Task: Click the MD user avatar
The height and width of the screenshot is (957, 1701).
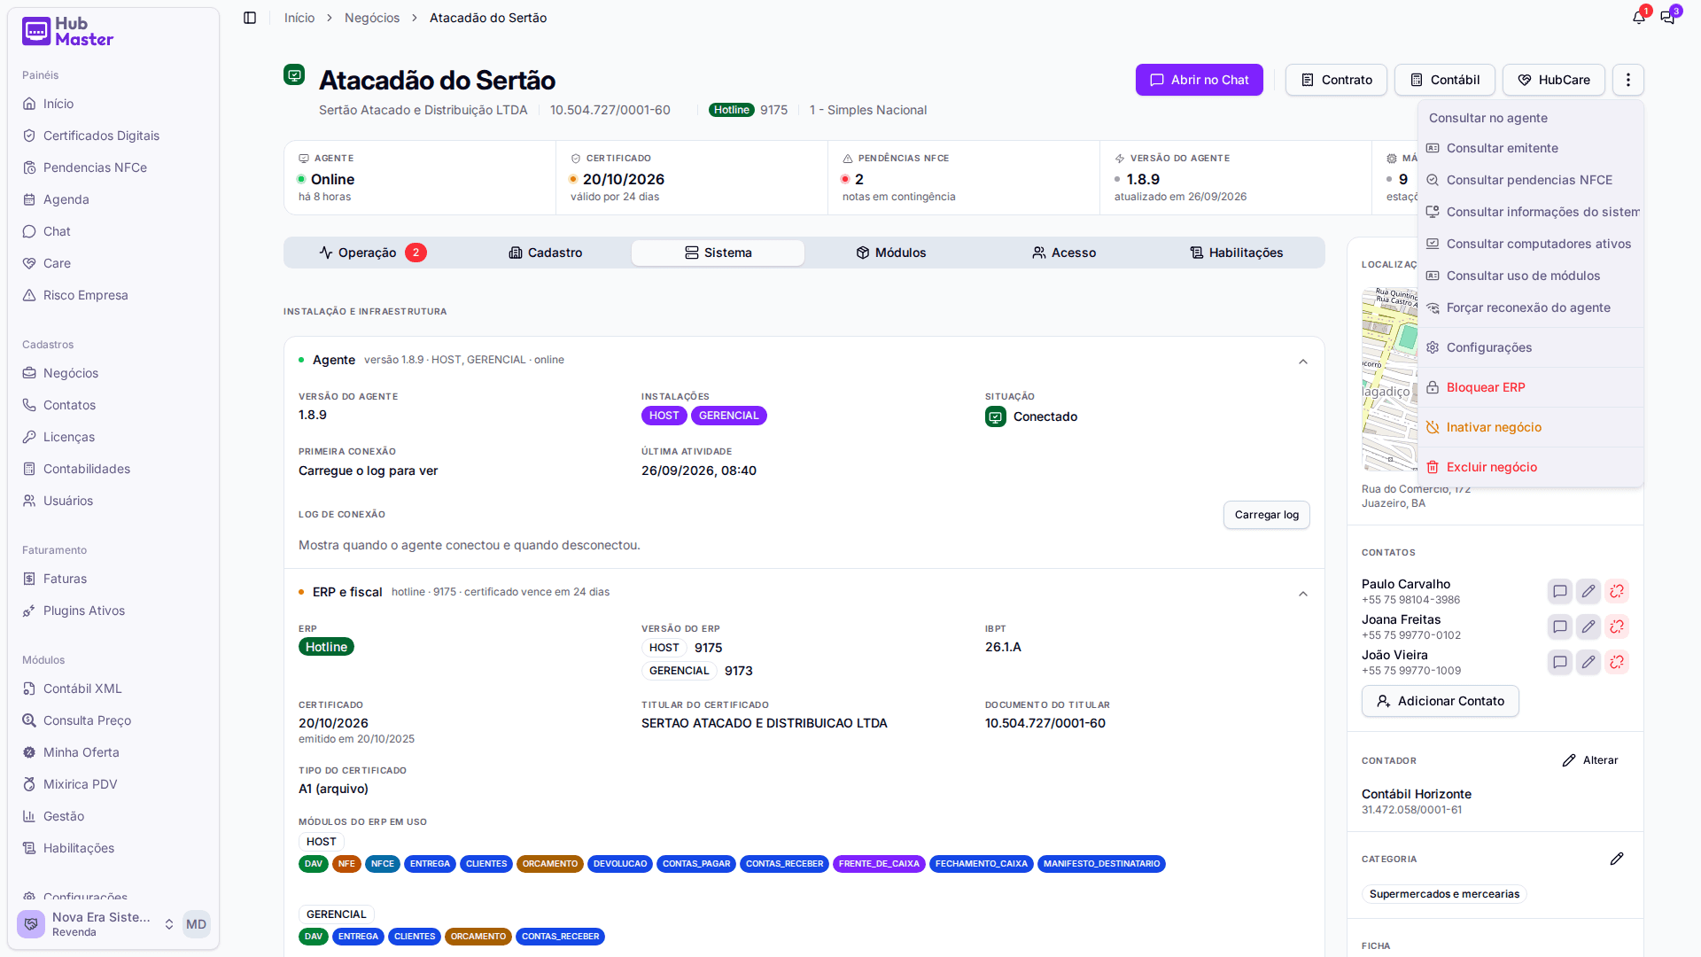Action: [x=196, y=924]
